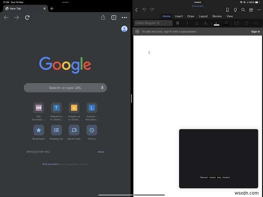This screenshot has width=263, height=197.
Task: Switch Word to mobile view
Action: [227, 10]
